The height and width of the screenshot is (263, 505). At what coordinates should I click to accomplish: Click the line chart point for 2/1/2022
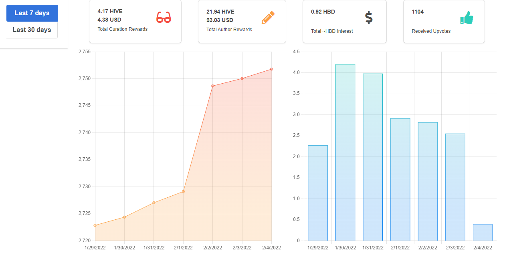[183, 191]
